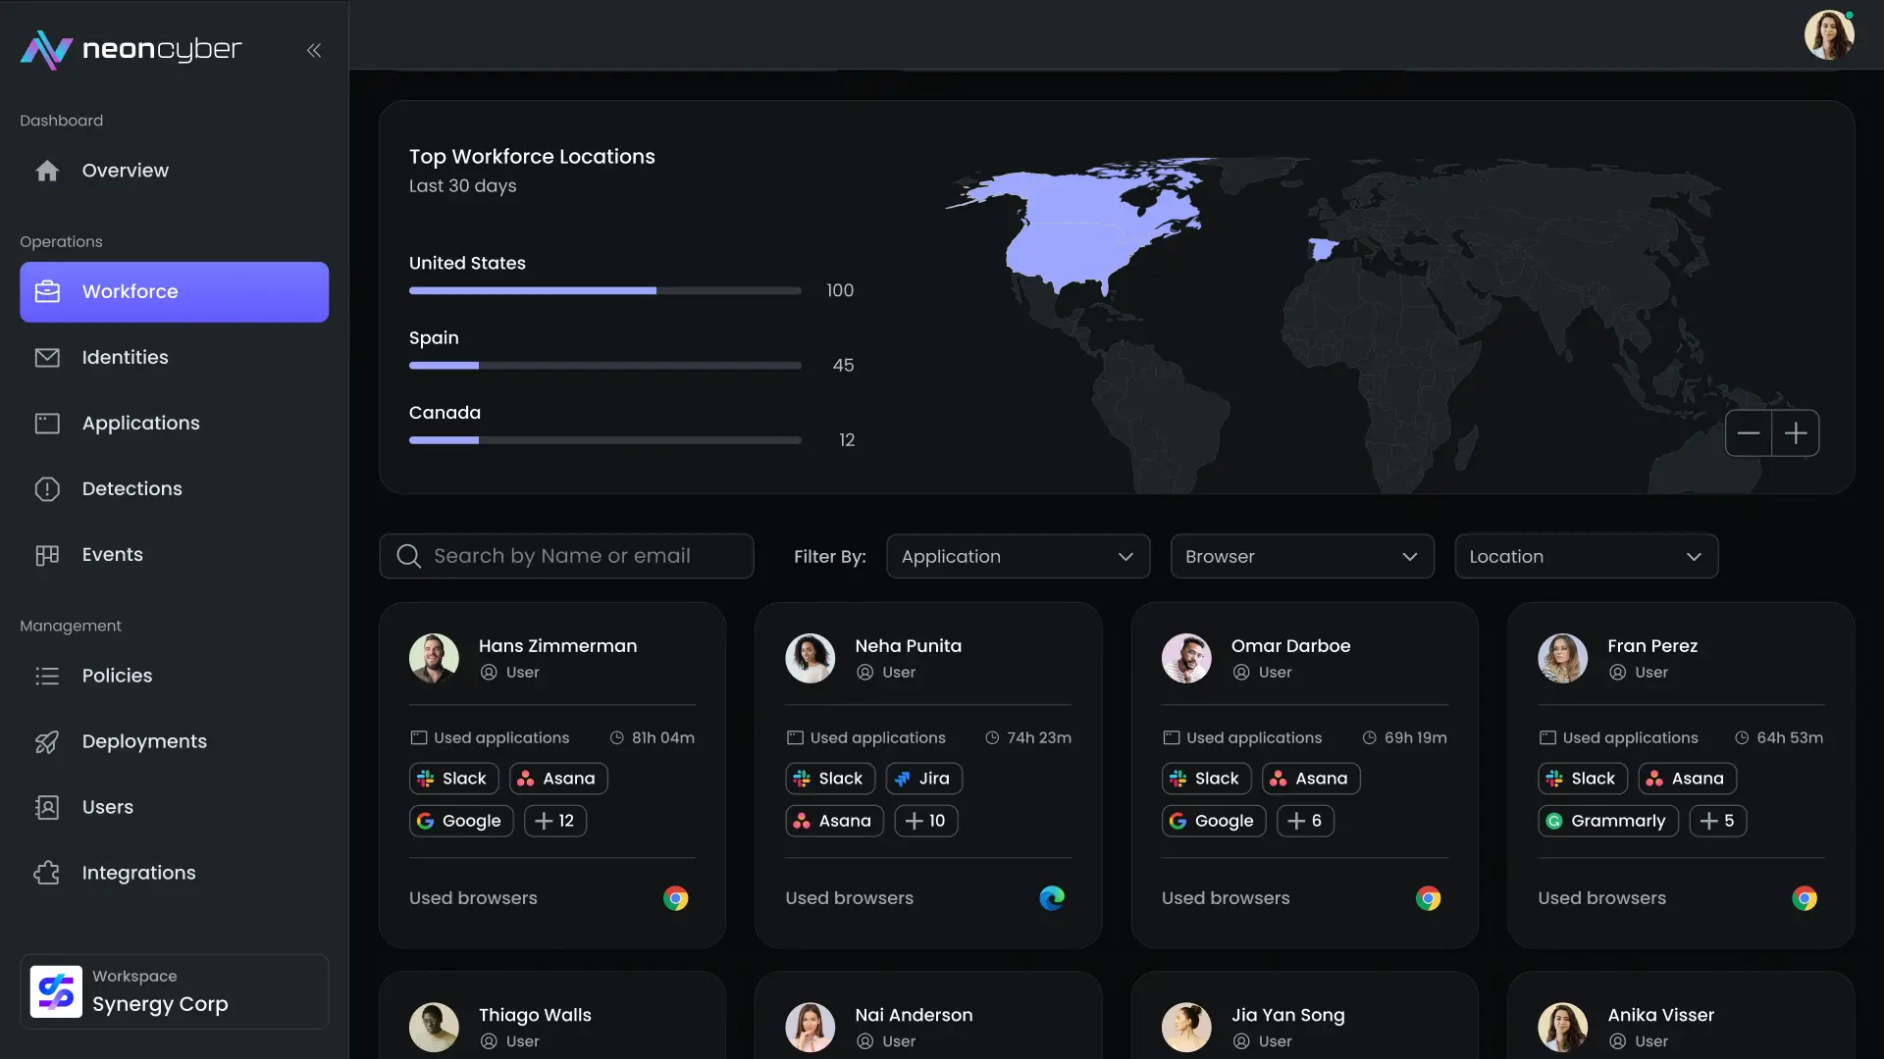Screen dimensions: 1884x1059
Task: Select the Workforce section icon
Action: (x=48, y=291)
